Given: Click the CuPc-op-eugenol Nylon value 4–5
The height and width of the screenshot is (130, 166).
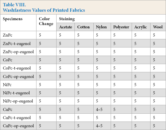Looking at the screenshot, I should coord(99,126).
